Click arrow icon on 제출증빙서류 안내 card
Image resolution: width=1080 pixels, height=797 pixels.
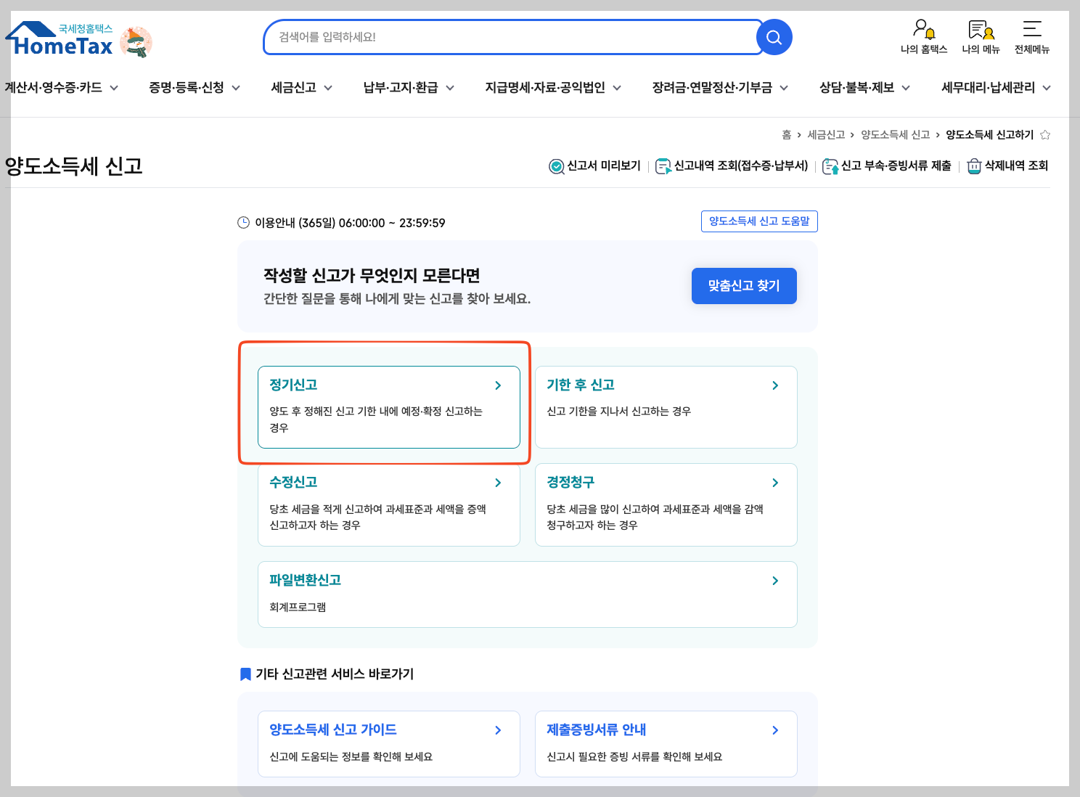pyautogui.click(x=775, y=730)
